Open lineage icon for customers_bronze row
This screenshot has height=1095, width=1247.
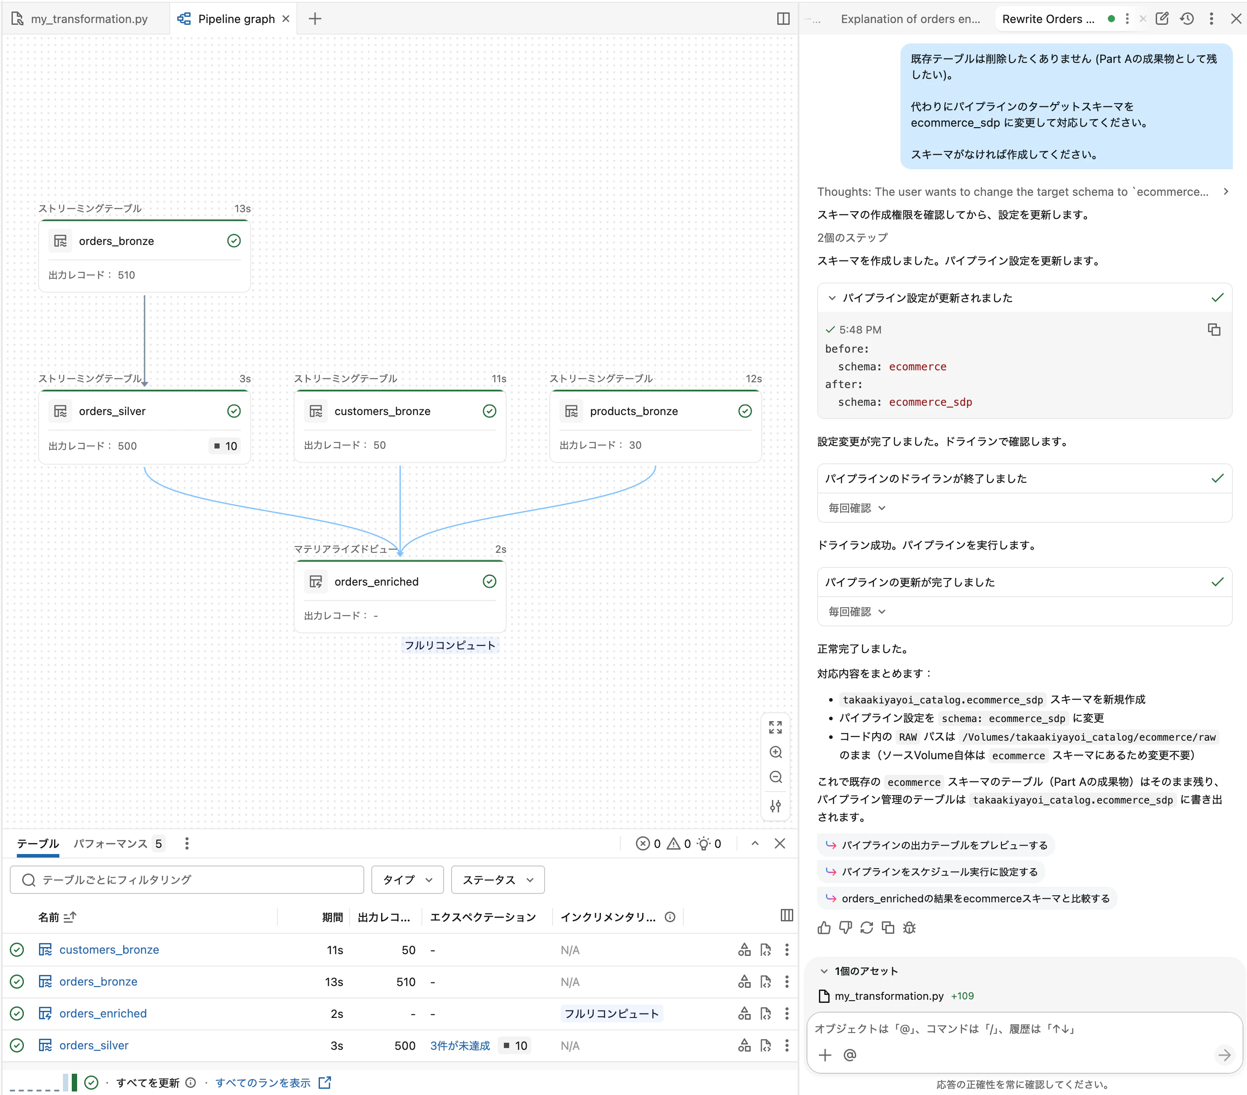744,949
